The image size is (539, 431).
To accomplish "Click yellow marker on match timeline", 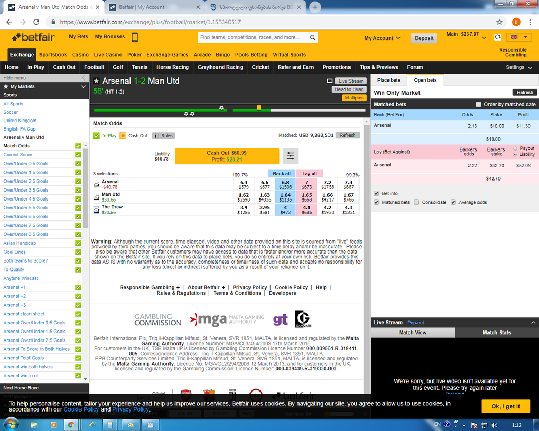I will [259, 108].
